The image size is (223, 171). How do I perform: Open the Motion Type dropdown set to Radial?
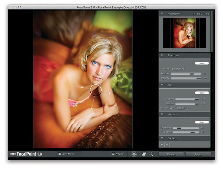tap(182, 108)
